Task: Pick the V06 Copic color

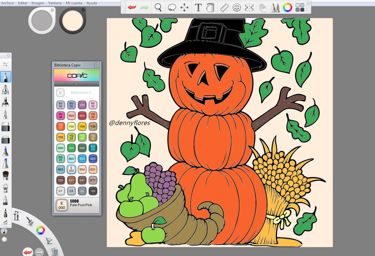Action: (82, 105)
